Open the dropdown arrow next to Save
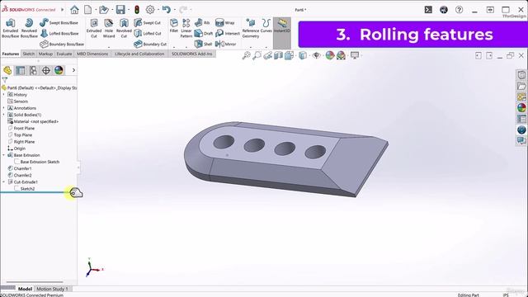Image resolution: width=528 pixels, height=297 pixels. [x=129, y=10]
